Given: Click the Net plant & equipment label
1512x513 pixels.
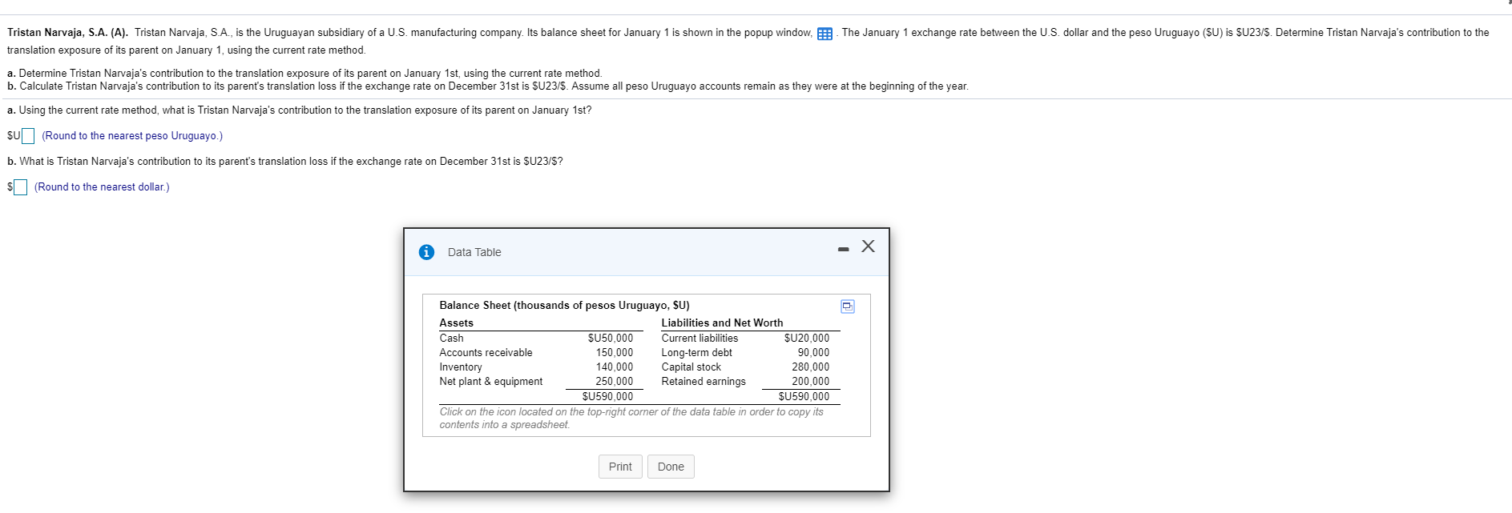Looking at the screenshot, I should pyautogui.click(x=490, y=382).
